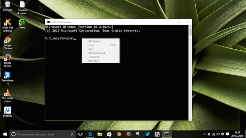The width and height of the screenshot is (246, 138).
Task: Choose Coller in the context menu
Action: 101,49
